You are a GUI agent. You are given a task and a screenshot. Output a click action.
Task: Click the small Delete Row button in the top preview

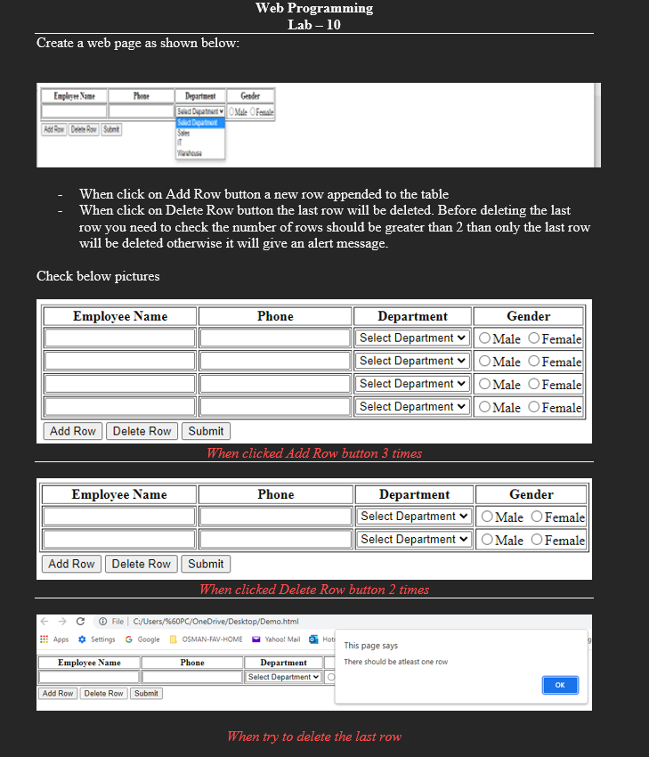point(84,129)
